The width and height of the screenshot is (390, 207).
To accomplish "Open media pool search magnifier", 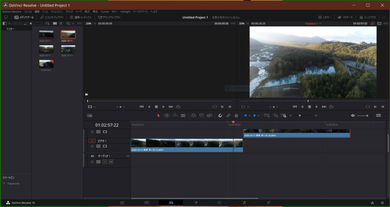I will 68,23.
